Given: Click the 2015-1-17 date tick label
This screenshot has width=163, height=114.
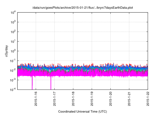Looking at the screenshot, I should [x=54, y=99].
